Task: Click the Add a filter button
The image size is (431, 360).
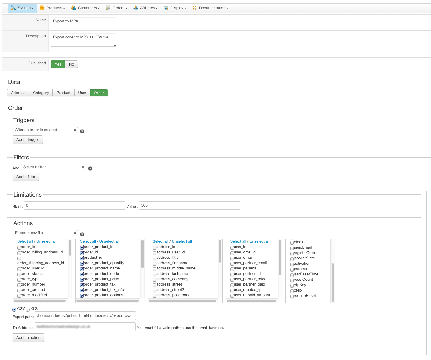Action: point(26,177)
